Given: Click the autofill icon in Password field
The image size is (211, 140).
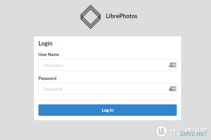Looking at the screenshot, I should pyautogui.click(x=173, y=89).
